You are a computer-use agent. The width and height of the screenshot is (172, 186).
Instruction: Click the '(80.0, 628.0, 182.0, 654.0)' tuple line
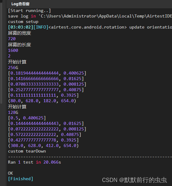point(42,101)
